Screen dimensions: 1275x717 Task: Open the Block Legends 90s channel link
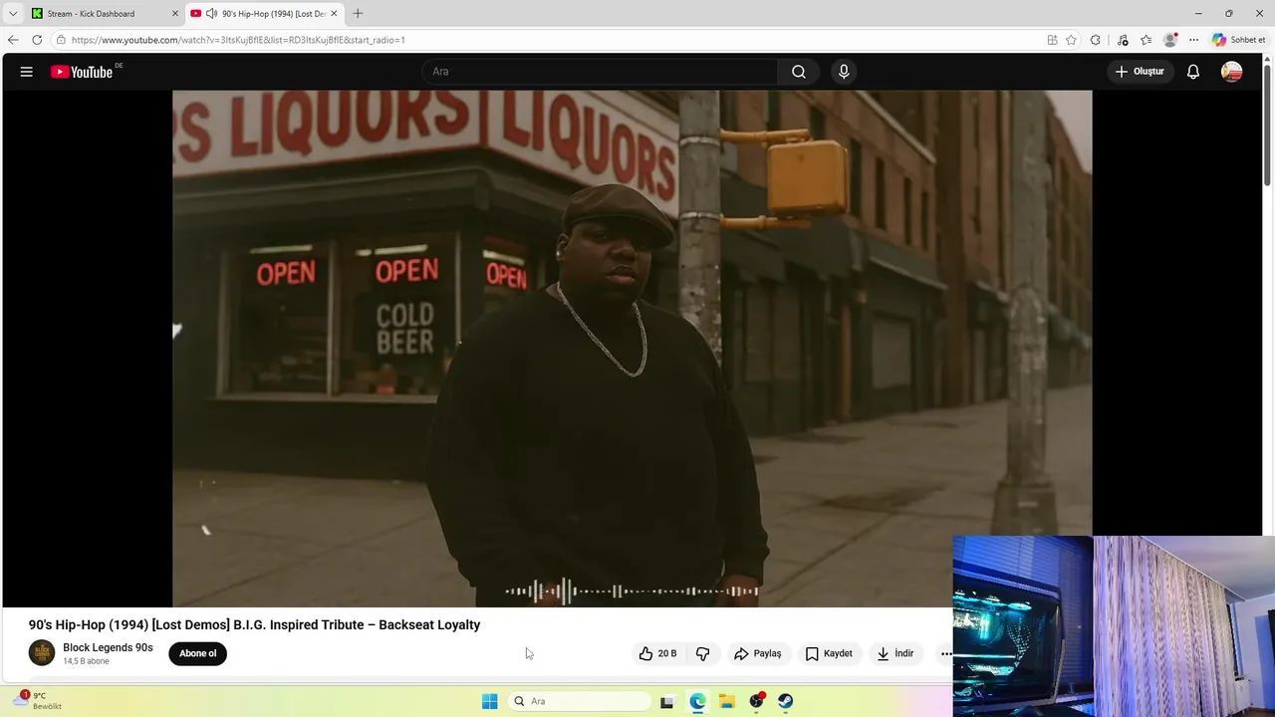(108, 647)
